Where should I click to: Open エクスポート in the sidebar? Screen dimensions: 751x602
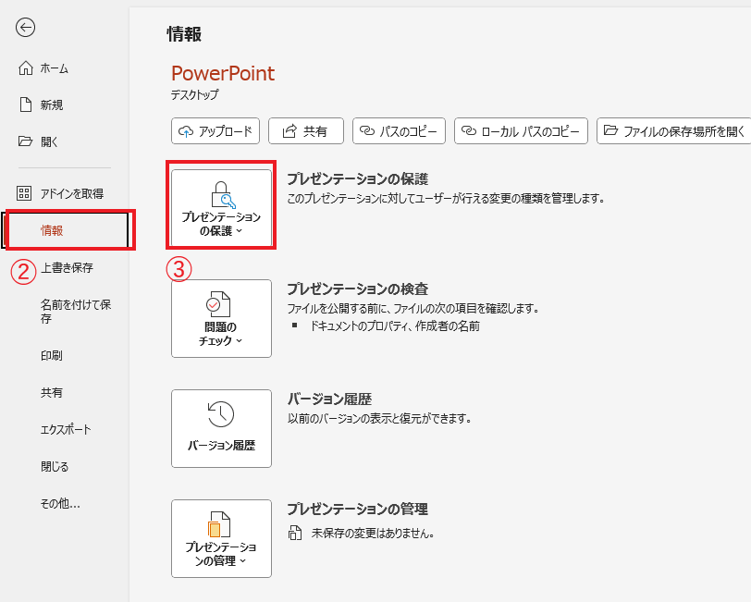tap(66, 430)
